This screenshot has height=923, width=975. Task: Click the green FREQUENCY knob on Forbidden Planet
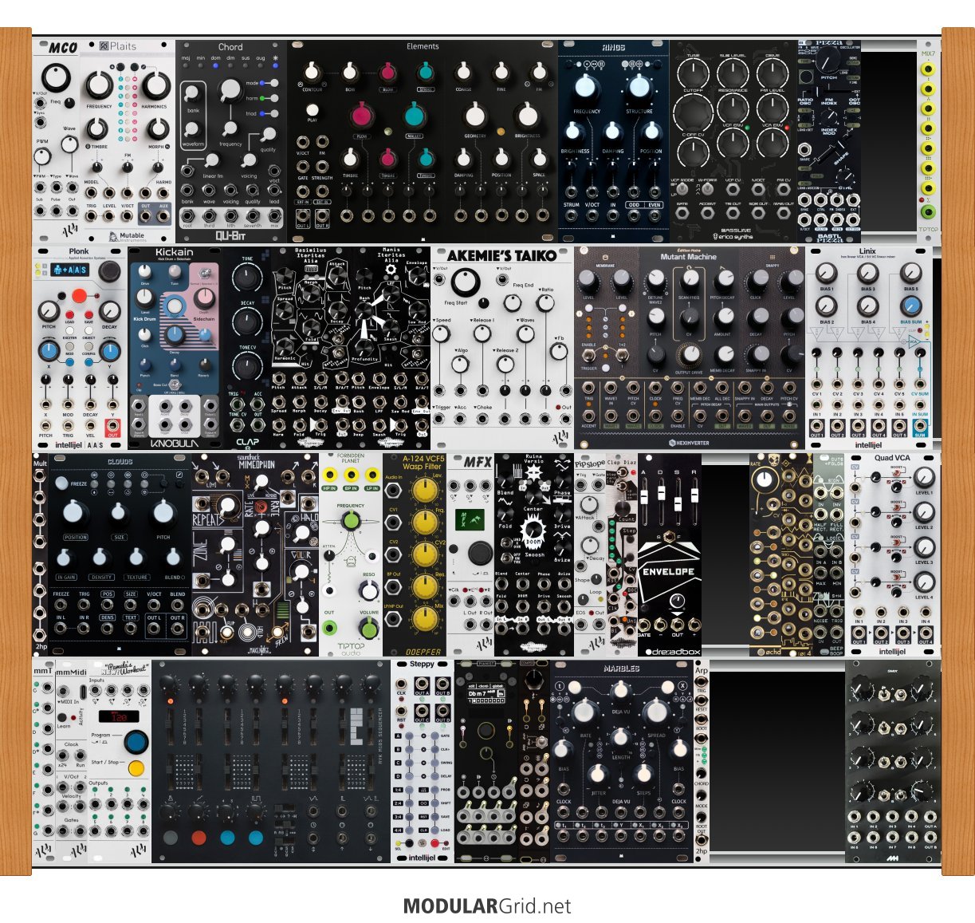350,521
